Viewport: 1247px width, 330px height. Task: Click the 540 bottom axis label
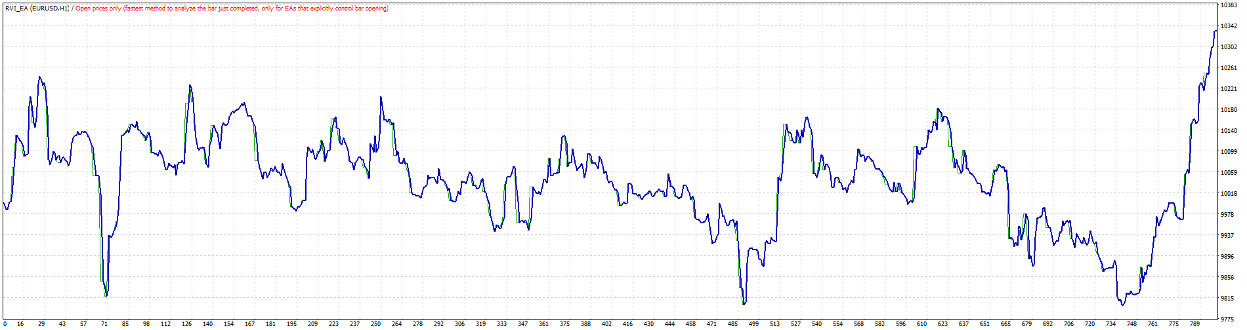pyautogui.click(x=816, y=324)
